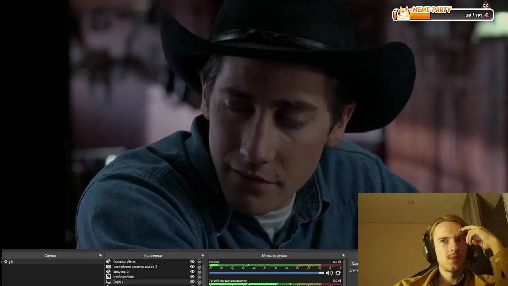Image resolution: width=508 pixels, height=286 pixels.
Task: Click the Сцены panel header
Action: click(x=53, y=255)
